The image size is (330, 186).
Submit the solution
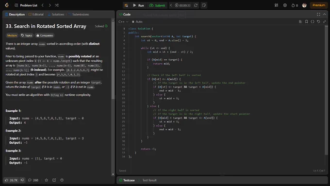pos(157,5)
